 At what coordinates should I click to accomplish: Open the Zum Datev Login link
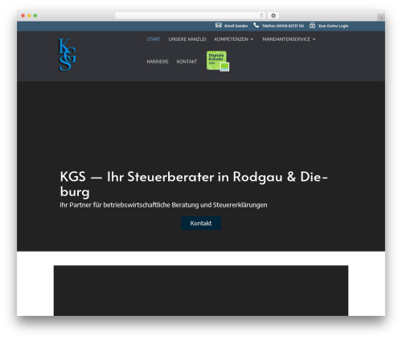[x=333, y=26]
